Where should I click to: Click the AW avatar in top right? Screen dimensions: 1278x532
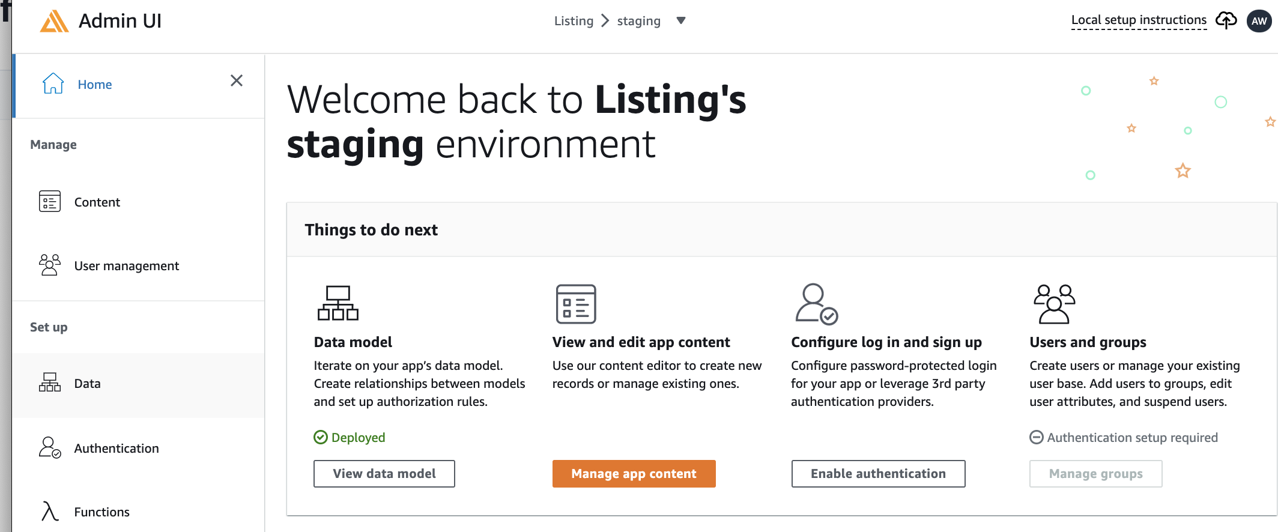tap(1259, 21)
